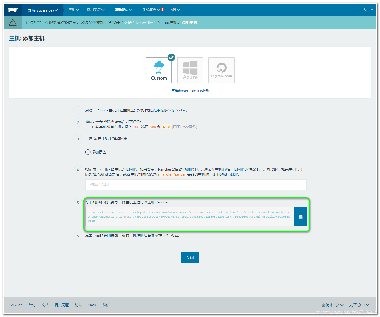380x317 pixels.
Task: Click the 管理docker-machine驱动 link
Action: tap(190, 91)
